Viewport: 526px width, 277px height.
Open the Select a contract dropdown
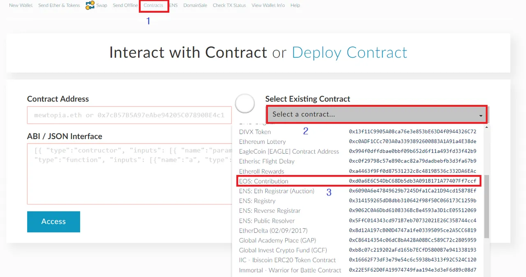[x=377, y=114]
